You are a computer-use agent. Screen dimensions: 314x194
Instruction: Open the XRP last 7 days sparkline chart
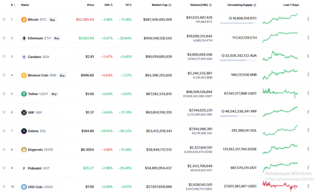280,111
